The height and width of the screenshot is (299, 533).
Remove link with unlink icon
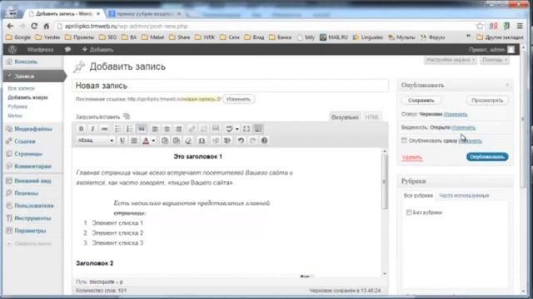tap(203, 129)
